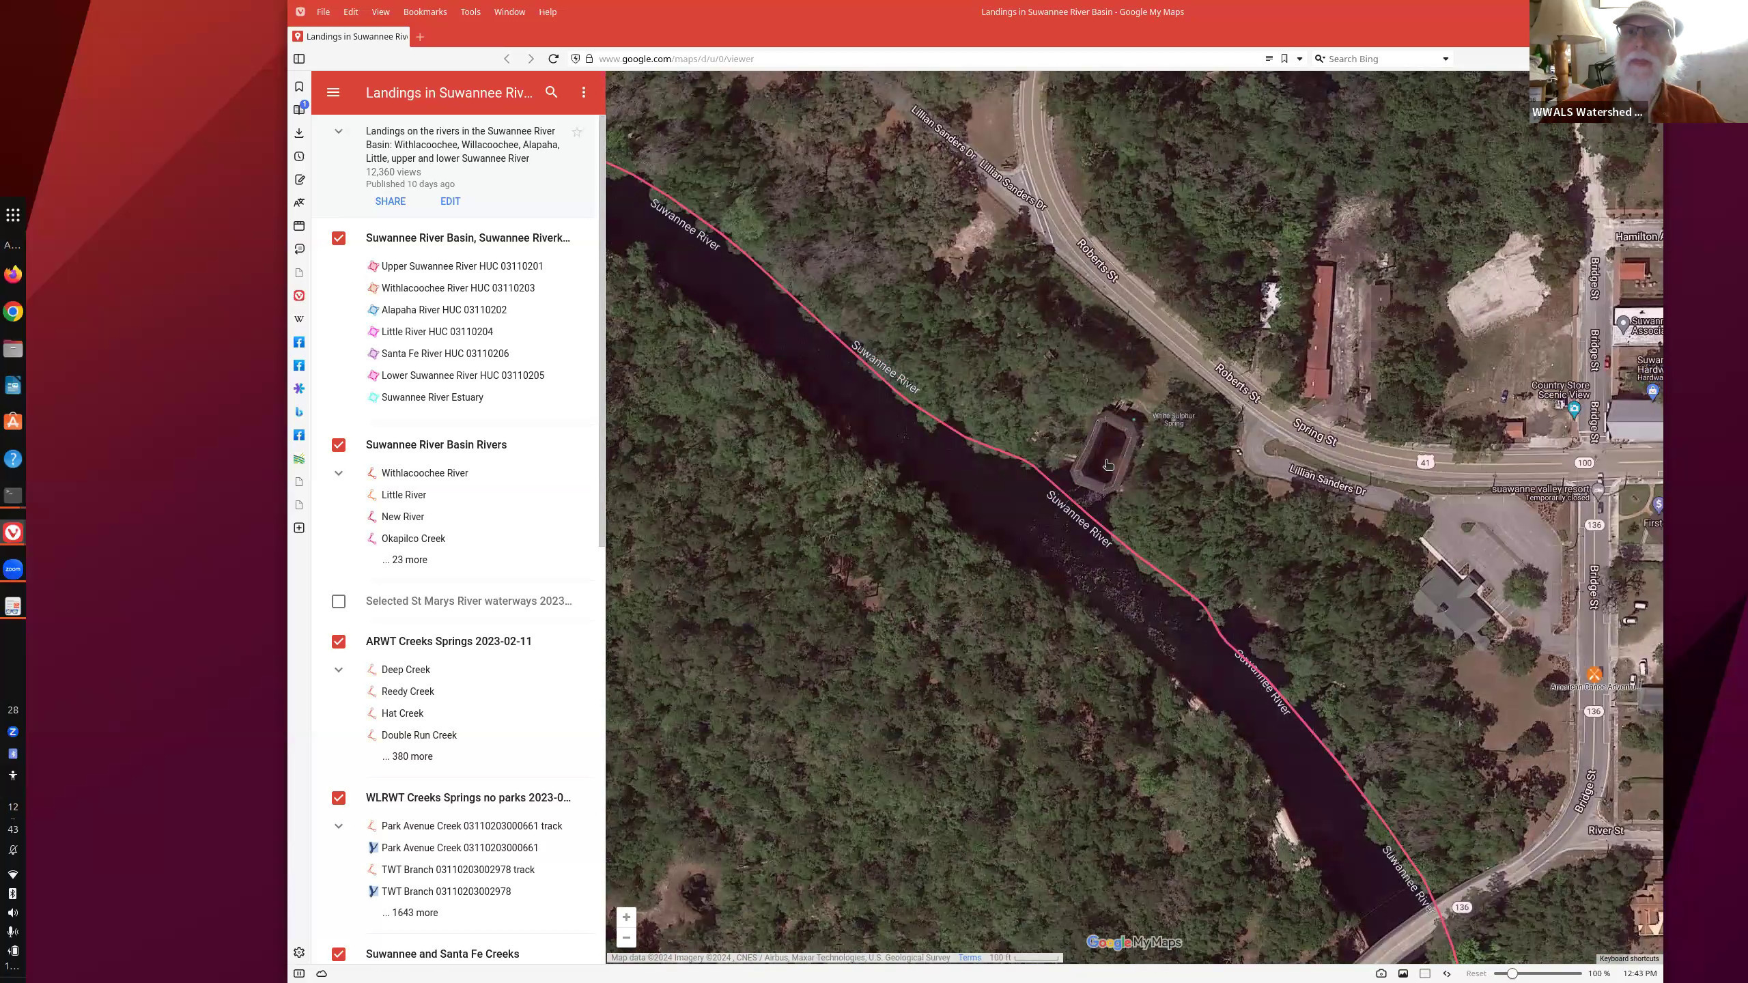This screenshot has height=983, width=1748.
Task: Open Keyboard shortcuts on the map
Action: coord(1629,958)
